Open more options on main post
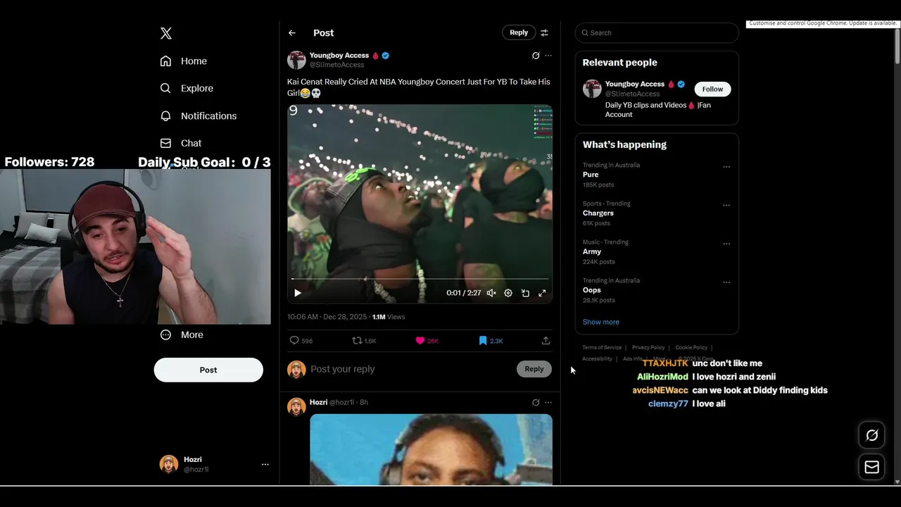 click(x=548, y=56)
